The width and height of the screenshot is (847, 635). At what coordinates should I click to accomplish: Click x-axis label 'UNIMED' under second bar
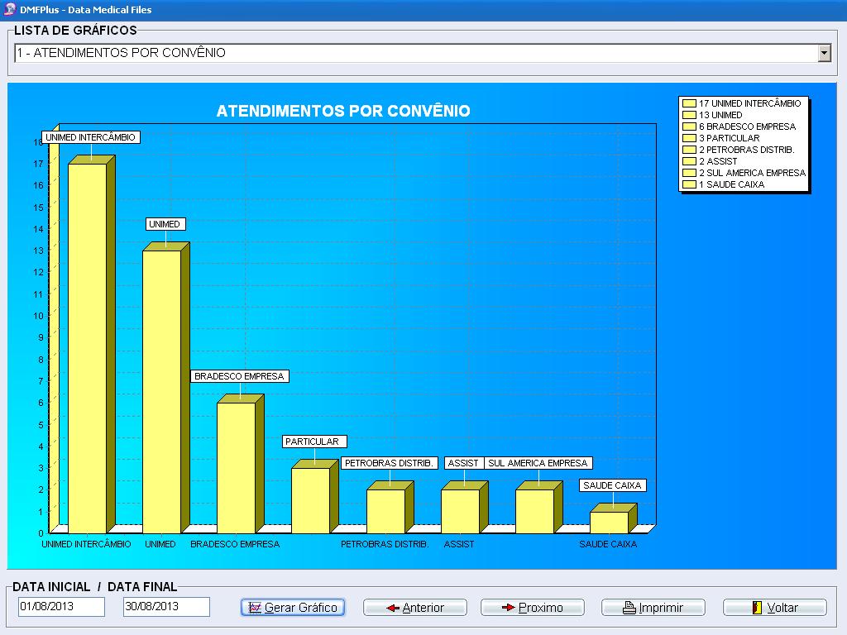tap(160, 544)
